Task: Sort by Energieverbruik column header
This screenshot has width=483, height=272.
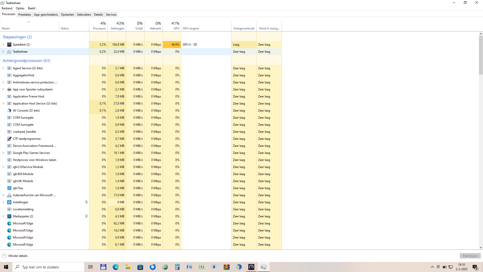Action: point(244,26)
